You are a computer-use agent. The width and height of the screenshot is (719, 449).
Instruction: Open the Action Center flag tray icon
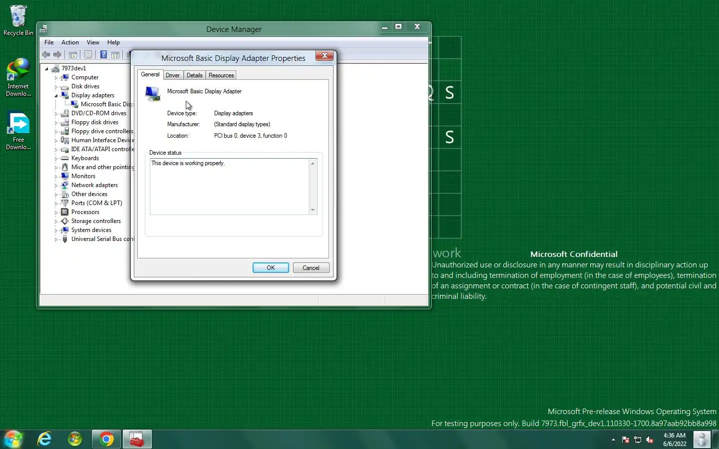[626, 440]
